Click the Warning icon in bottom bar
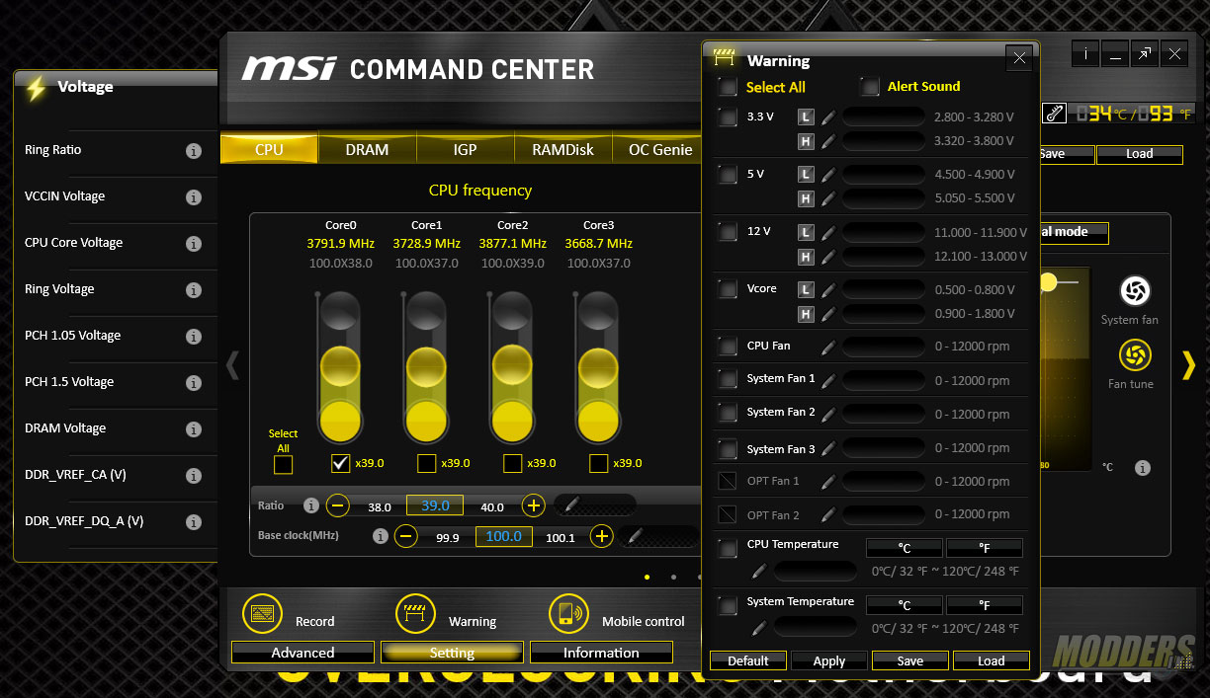Screen dimensions: 1210x698 click(415, 614)
